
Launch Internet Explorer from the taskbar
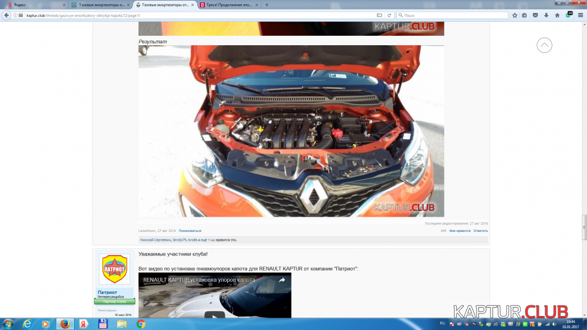point(27,324)
